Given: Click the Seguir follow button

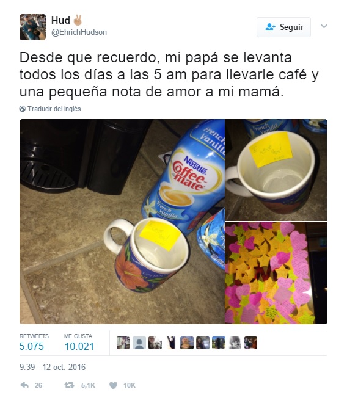Looking at the screenshot, I should point(283,27).
